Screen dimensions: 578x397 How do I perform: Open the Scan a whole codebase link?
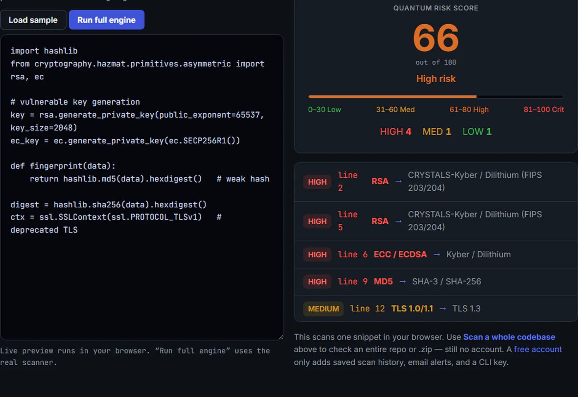pyautogui.click(x=509, y=337)
